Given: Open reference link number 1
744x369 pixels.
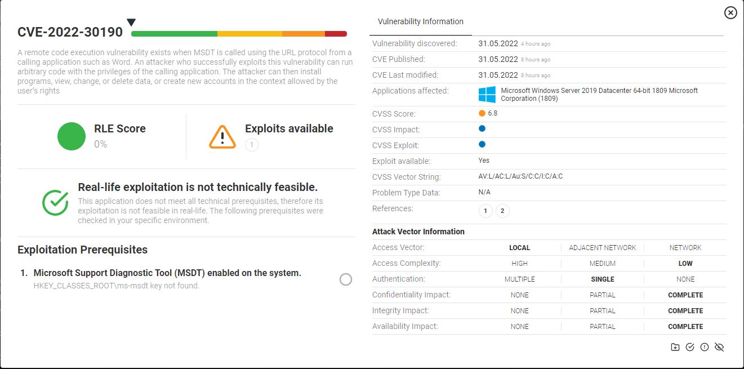Looking at the screenshot, I should (485, 211).
